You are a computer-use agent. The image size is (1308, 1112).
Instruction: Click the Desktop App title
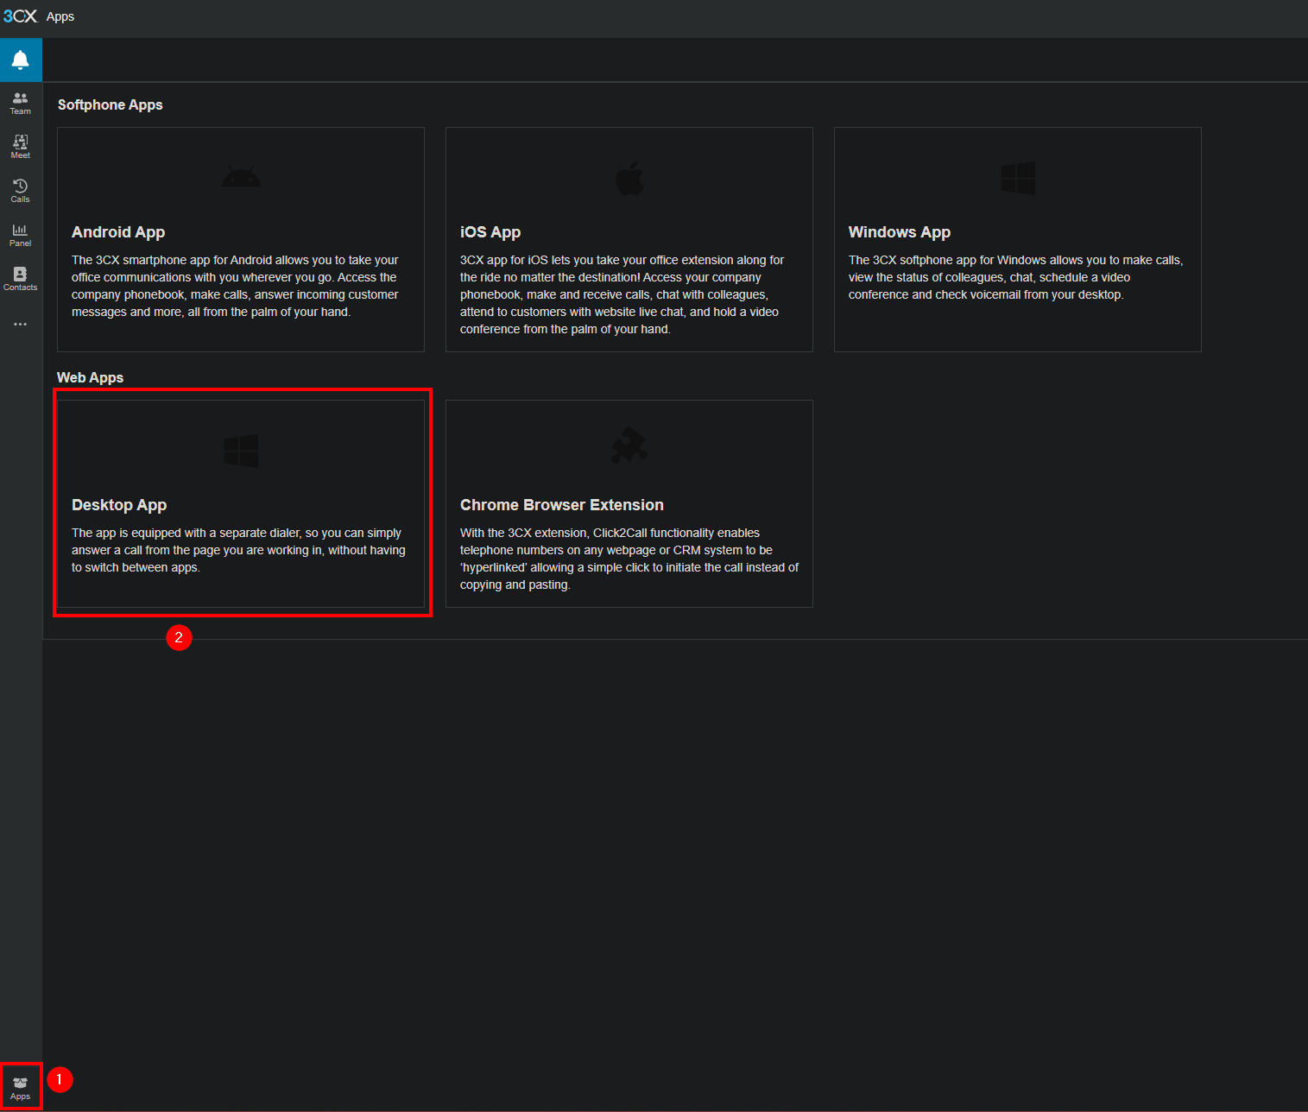(x=119, y=505)
